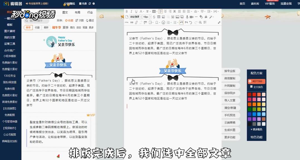Expand editor to fullscreen
This screenshot has height=160, width=300.
[219, 22]
